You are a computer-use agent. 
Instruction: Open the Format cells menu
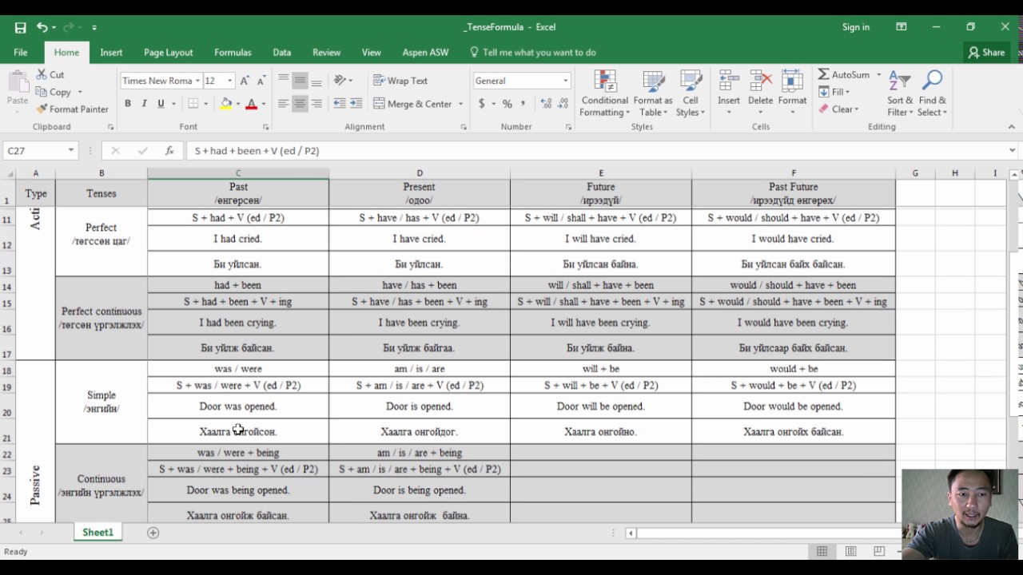click(x=792, y=93)
